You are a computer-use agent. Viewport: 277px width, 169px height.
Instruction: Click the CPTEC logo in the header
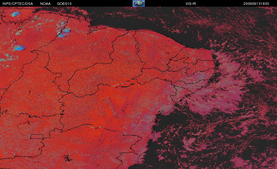[139, 3]
